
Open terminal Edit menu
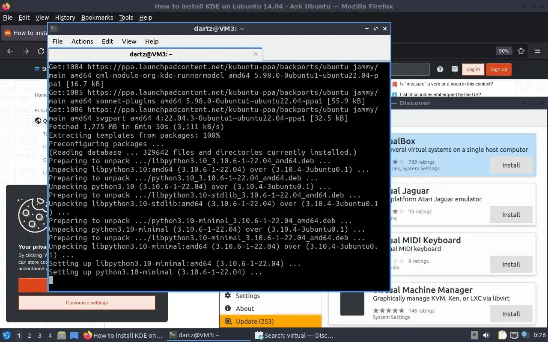[x=107, y=41]
